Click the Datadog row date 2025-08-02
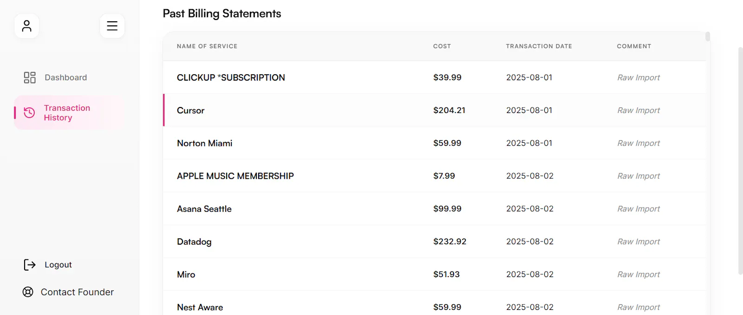This screenshot has height=315, width=743. click(530, 241)
